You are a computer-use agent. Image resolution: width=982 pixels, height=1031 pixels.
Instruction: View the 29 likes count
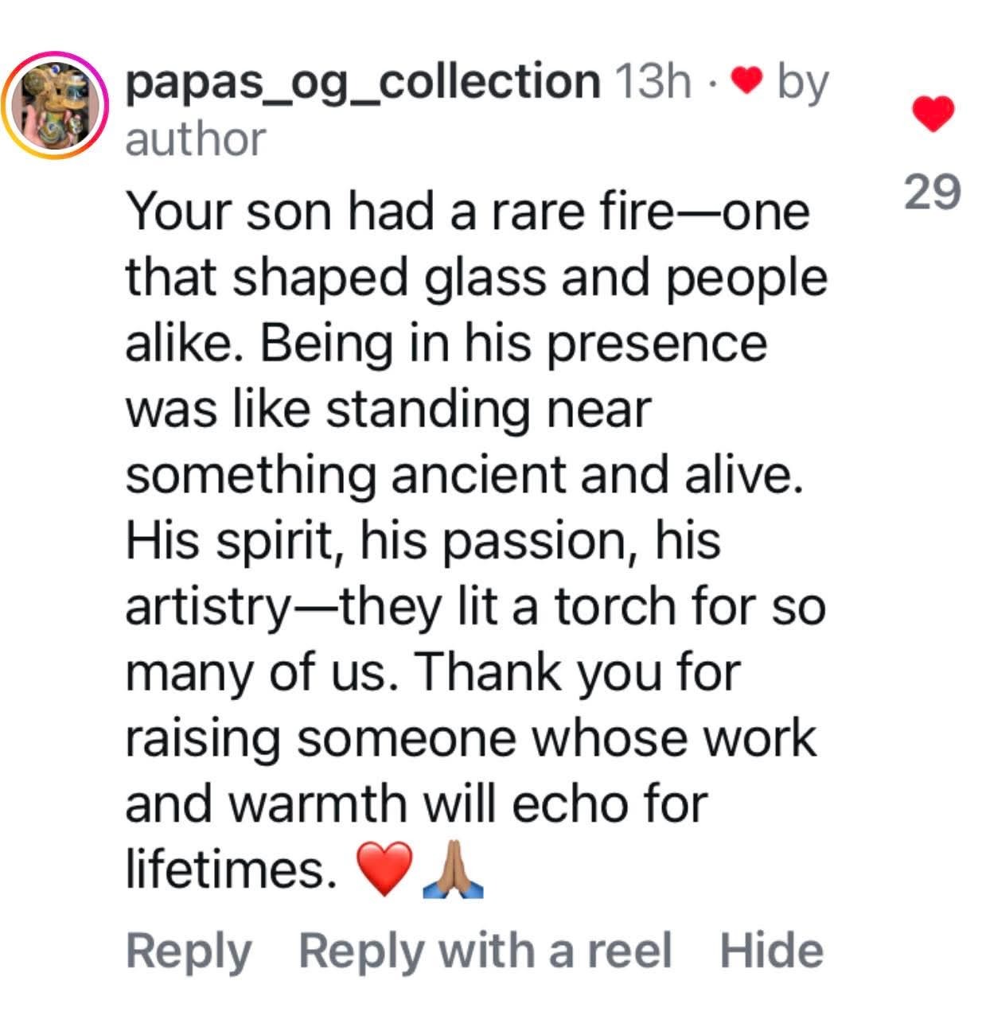click(932, 192)
